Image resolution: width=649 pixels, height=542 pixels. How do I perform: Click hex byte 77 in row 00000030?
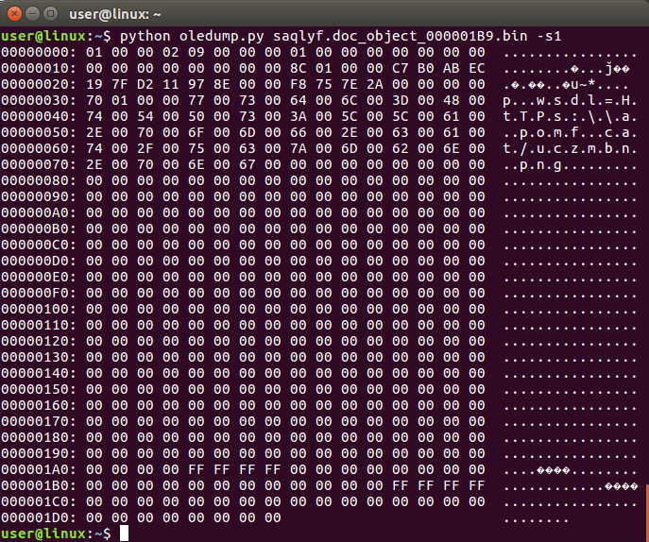point(196,100)
